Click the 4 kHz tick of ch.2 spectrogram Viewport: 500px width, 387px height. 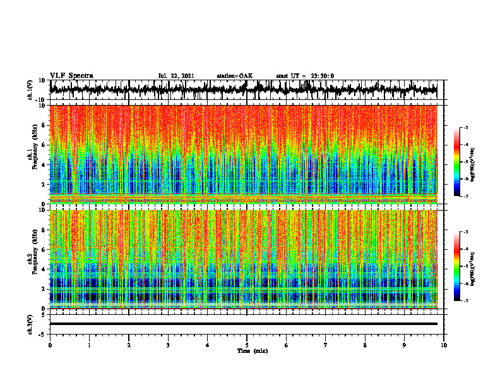[x=44, y=269]
